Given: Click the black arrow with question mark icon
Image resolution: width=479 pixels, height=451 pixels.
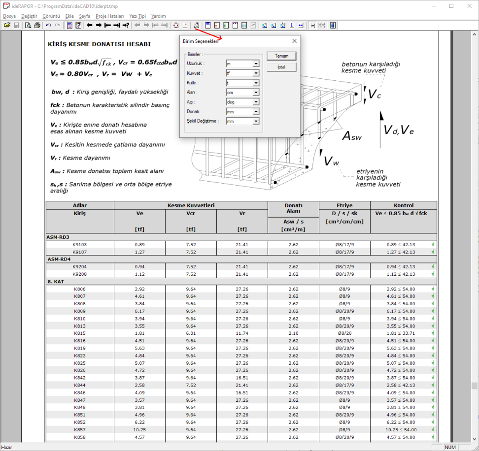Looking at the screenshot, I should (x=126, y=25).
